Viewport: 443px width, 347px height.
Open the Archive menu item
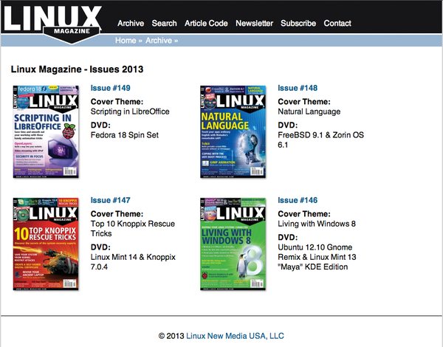[x=131, y=24]
